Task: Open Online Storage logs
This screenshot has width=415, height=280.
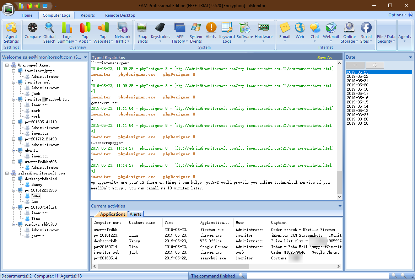Action: pyautogui.click(x=349, y=33)
